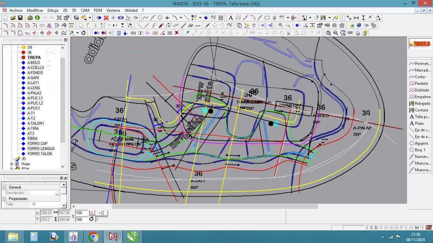Select the FORRO LENGUA item in the project tree

click(41, 149)
